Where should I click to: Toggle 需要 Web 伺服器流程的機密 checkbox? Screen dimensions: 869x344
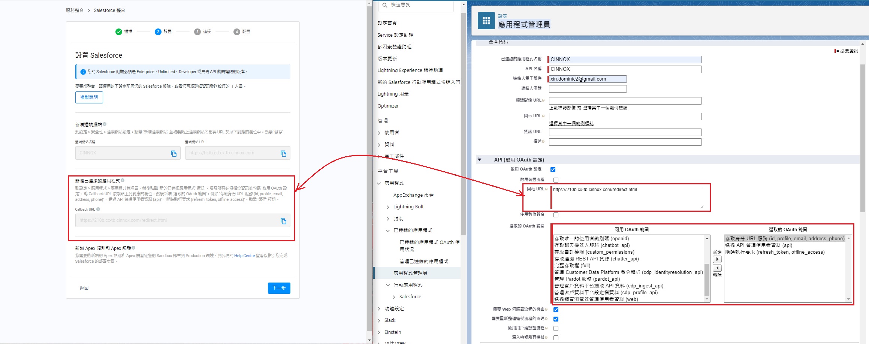[x=556, y=310]
